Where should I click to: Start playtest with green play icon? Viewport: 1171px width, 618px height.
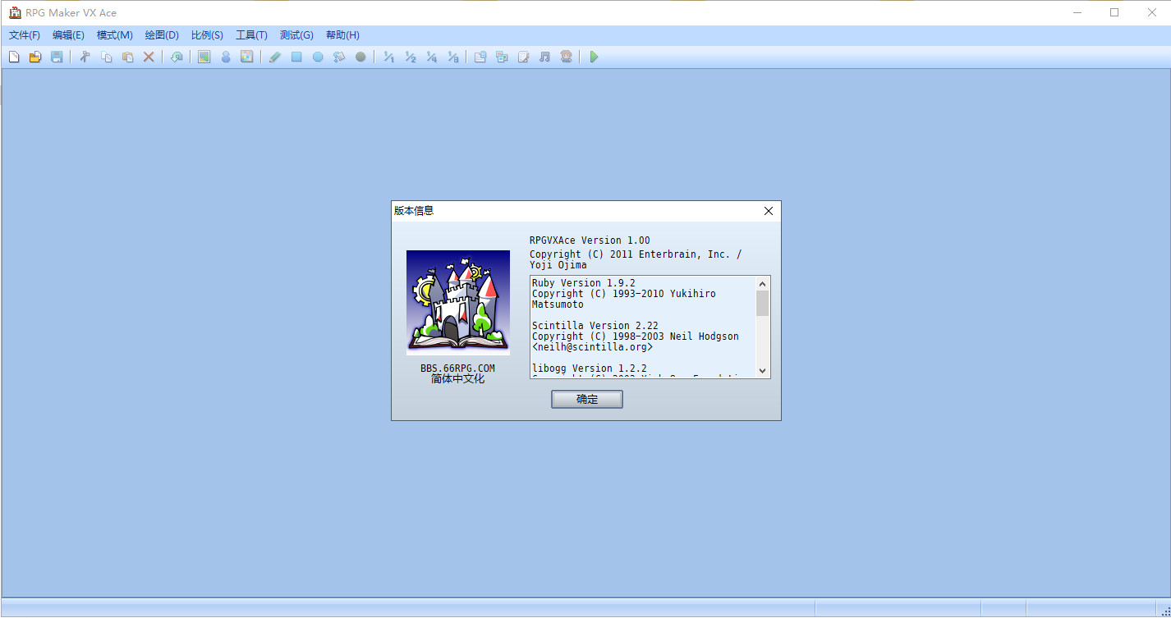pos(594,57)
